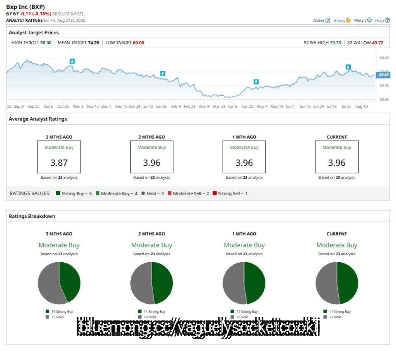The height and width of the screenshot is (353, 396).
Task: Click the Bxp Inc (BXP) title
Action: coord(26,7)
